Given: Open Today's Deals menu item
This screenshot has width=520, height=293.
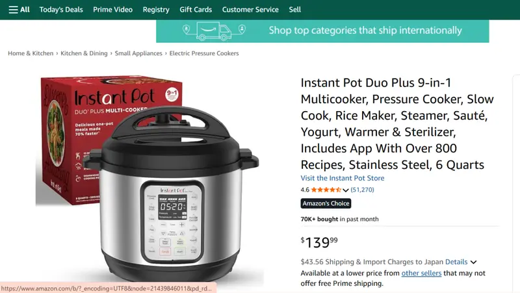Looking at the screenshot, I should click(61, 10).
